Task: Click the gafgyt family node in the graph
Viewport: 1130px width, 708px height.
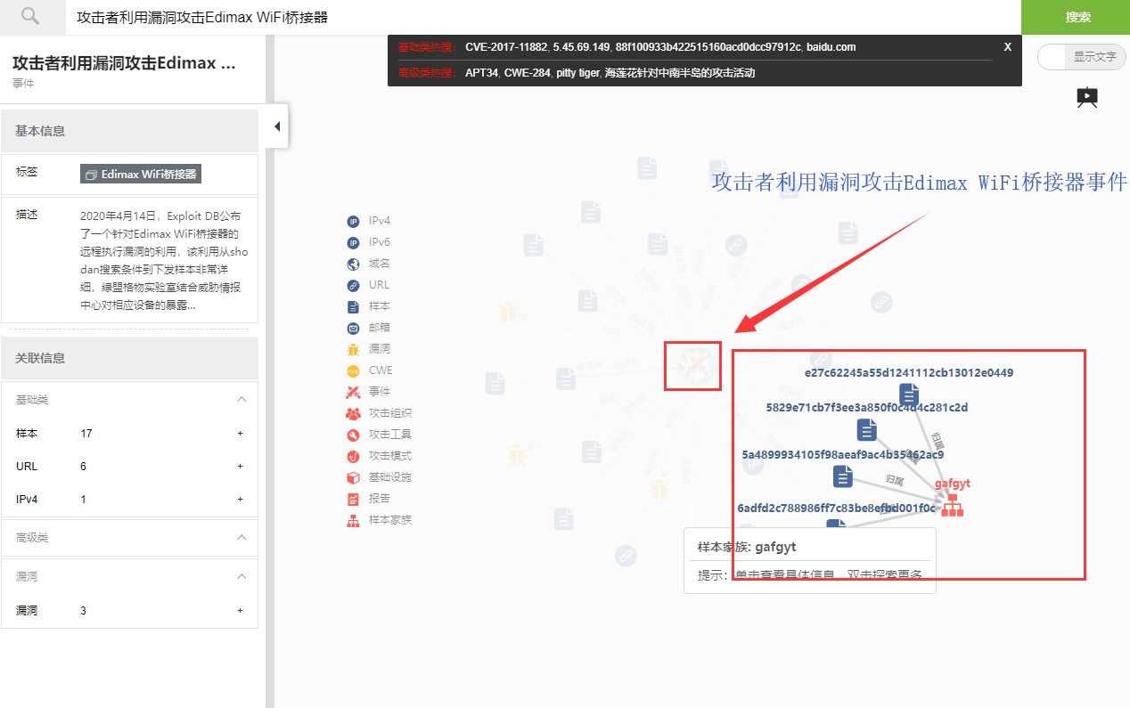Action: 952,506
